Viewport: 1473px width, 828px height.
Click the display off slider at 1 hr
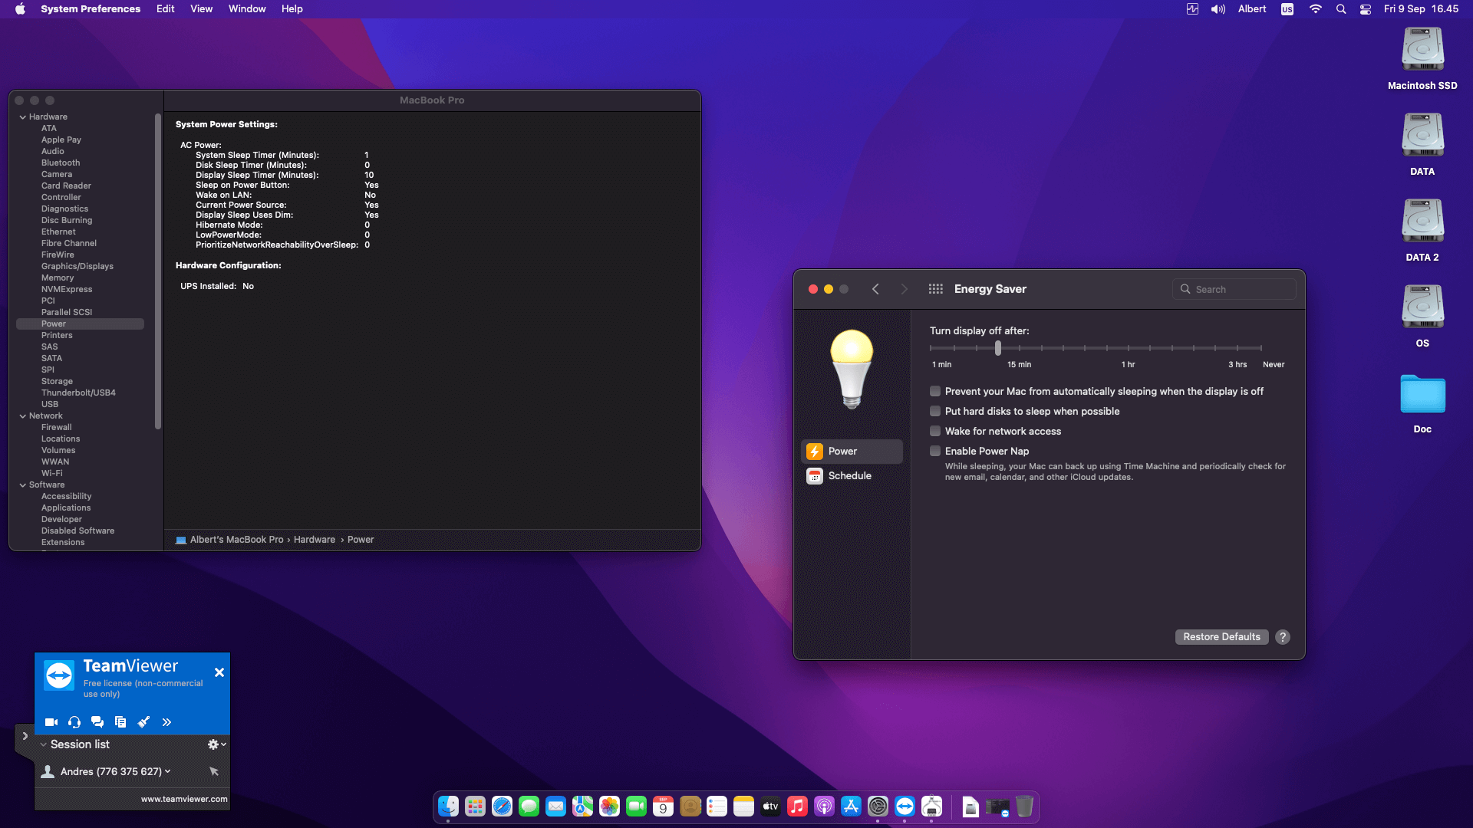pyautogui.click(x=1129, y=348)
